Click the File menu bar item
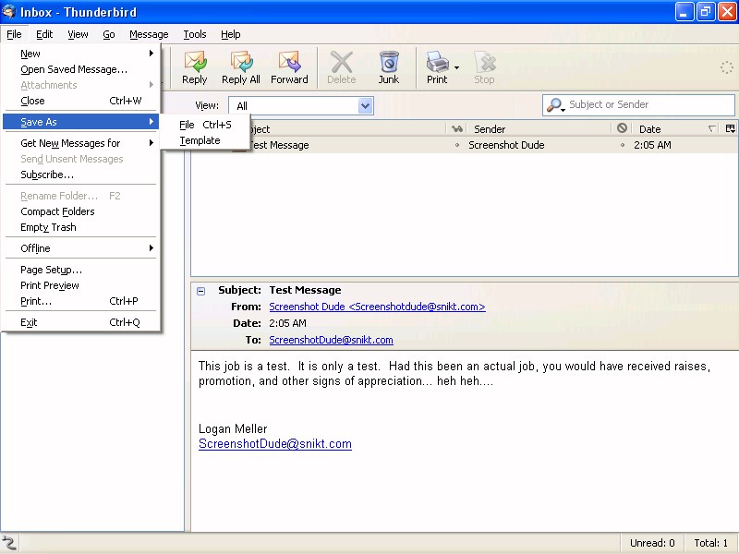This screenshot has height=554, width=739. point(14,34)
